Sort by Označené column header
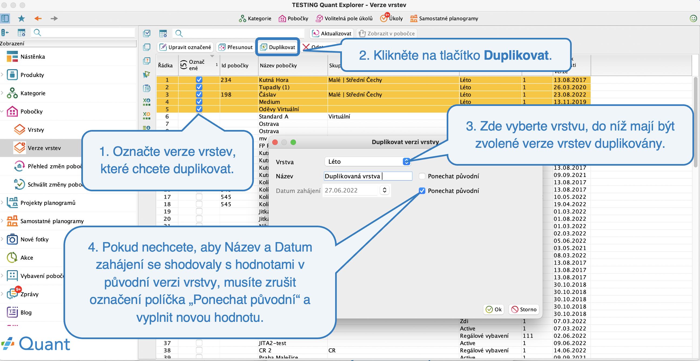This screenshot has height=361, width=700. tap(199, 65)
